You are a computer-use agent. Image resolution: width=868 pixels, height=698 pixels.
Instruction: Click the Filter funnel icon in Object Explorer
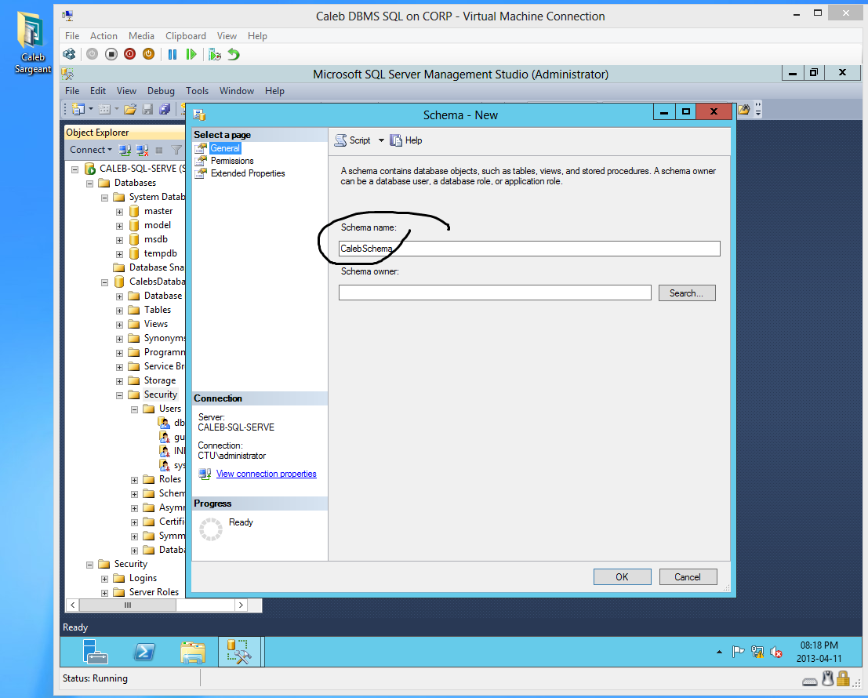(x=176, y=150)
